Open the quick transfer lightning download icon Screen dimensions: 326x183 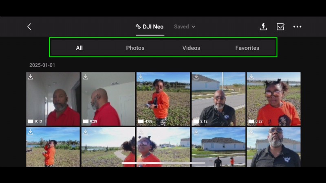tap(263, 26)
